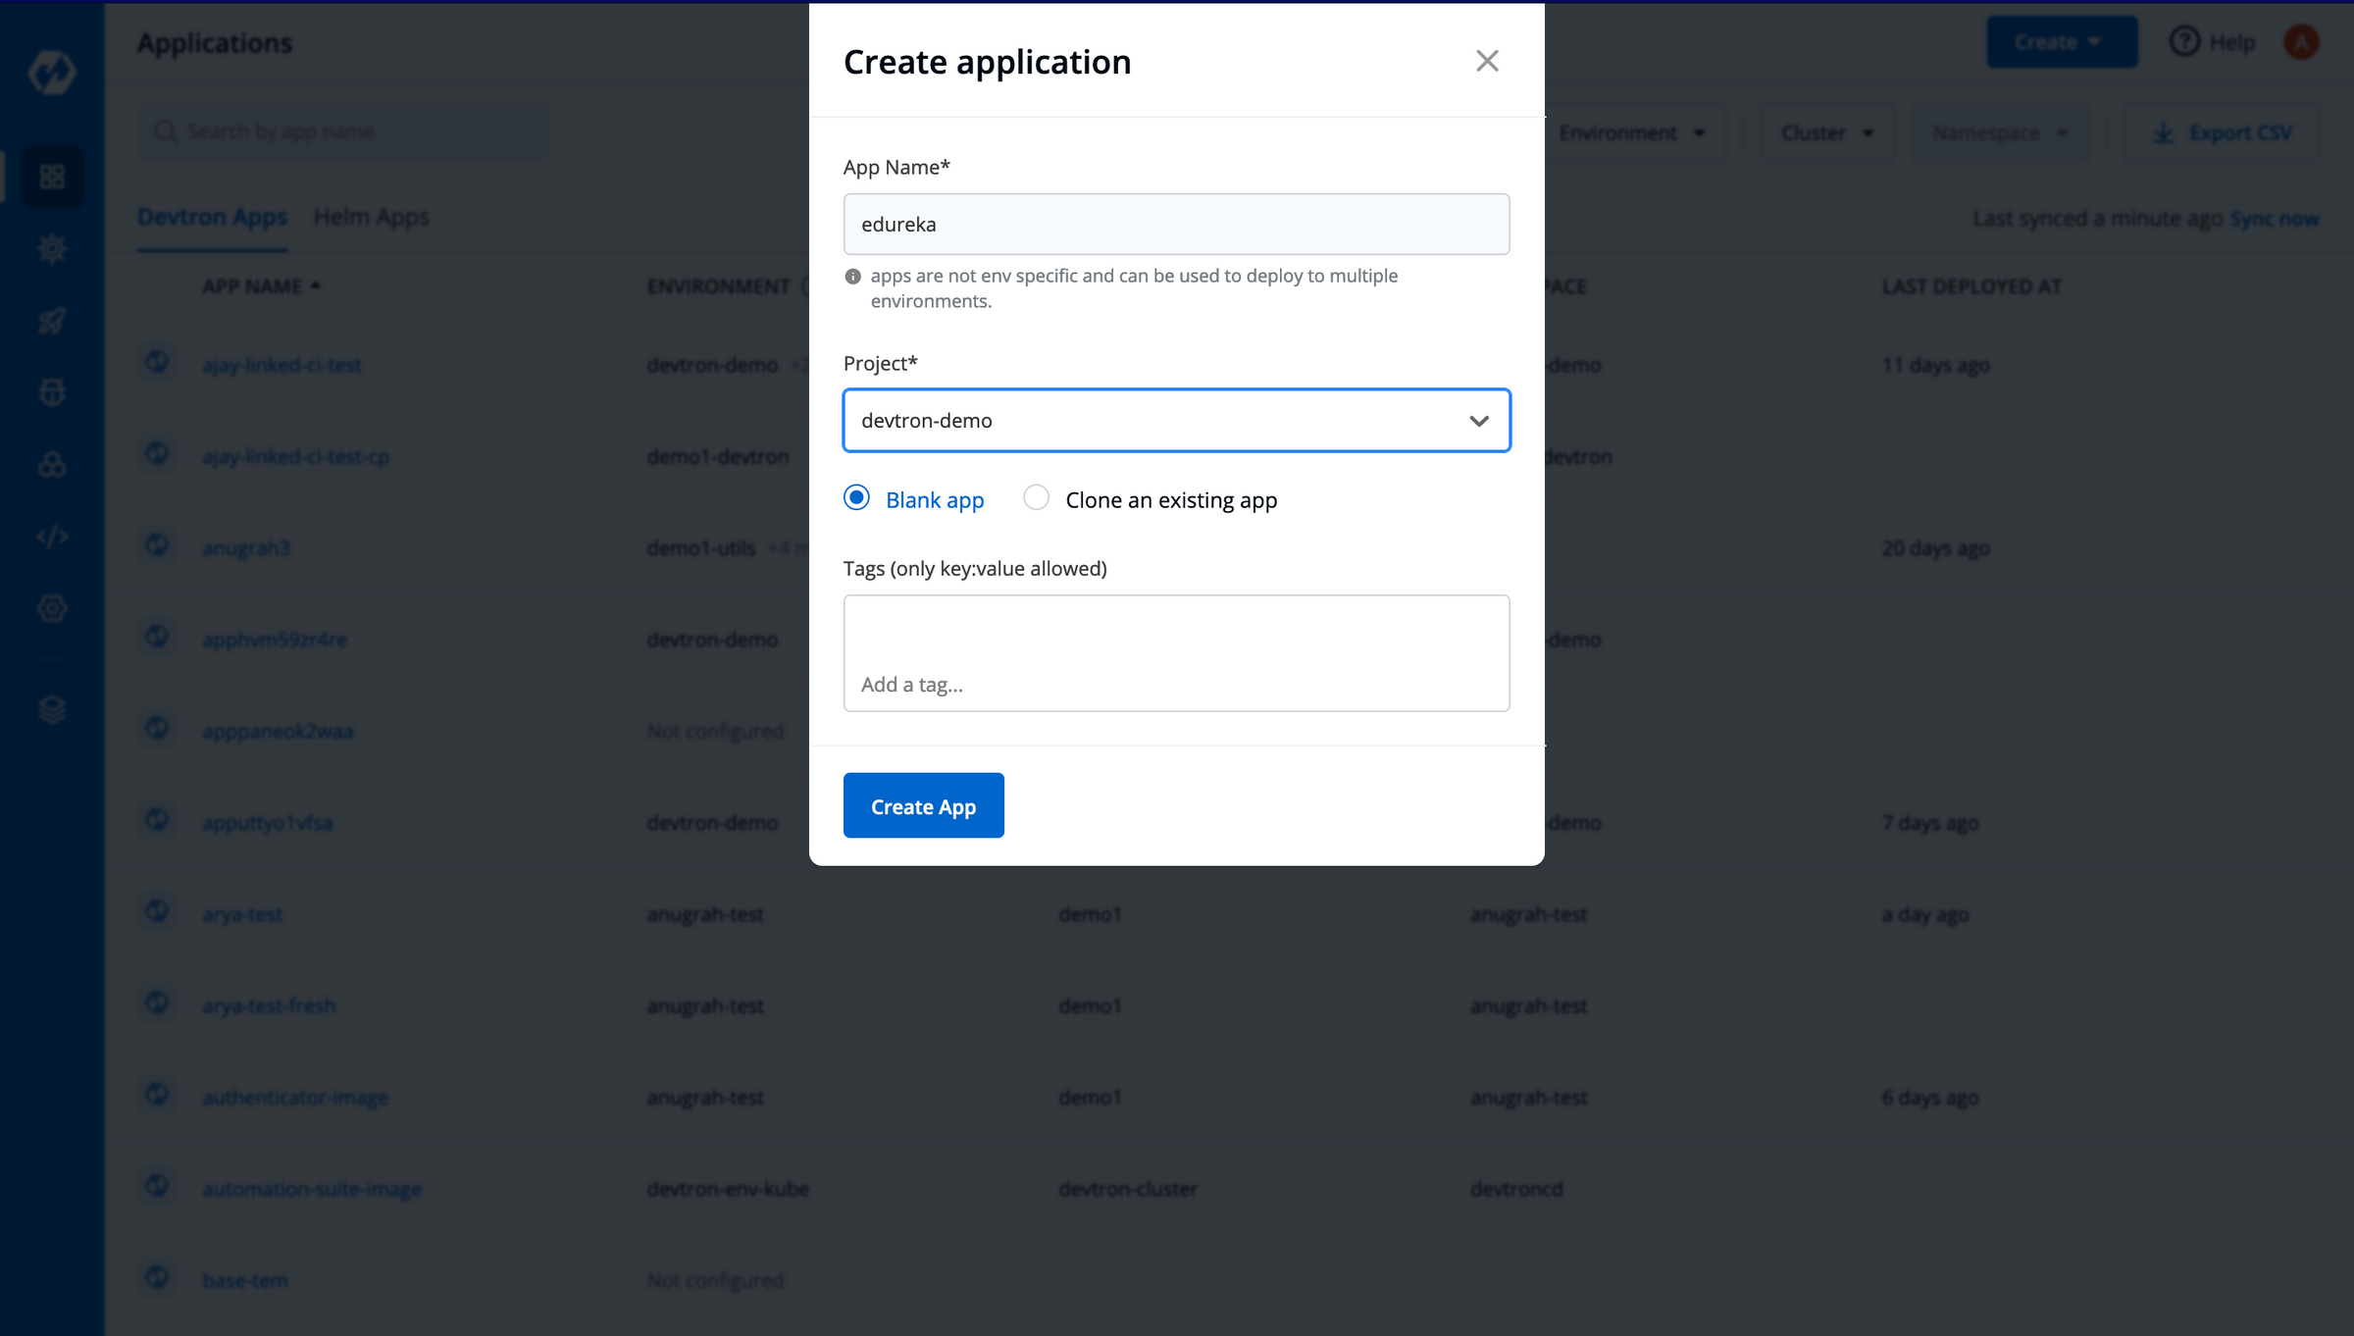
Task: Open the user avatar in top right corner
Action: [x=2302, y=41]
